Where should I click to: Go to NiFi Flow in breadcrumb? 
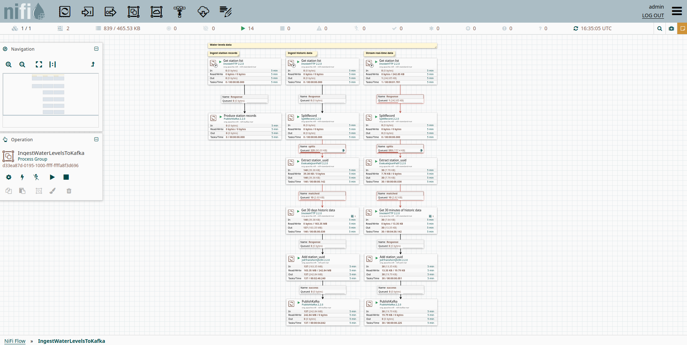click(15, 341)
